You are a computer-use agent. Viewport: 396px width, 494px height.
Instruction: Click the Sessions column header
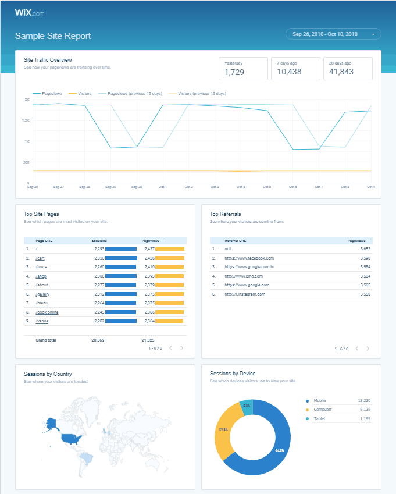(x=99, y=240)
